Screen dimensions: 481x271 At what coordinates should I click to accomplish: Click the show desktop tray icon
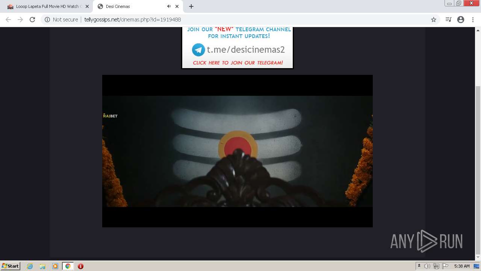pos(476,266)
